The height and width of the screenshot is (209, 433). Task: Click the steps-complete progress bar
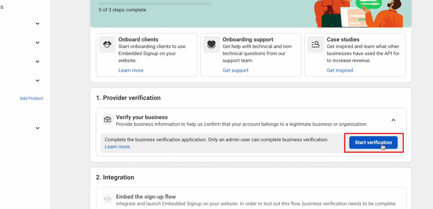point(155,4)
